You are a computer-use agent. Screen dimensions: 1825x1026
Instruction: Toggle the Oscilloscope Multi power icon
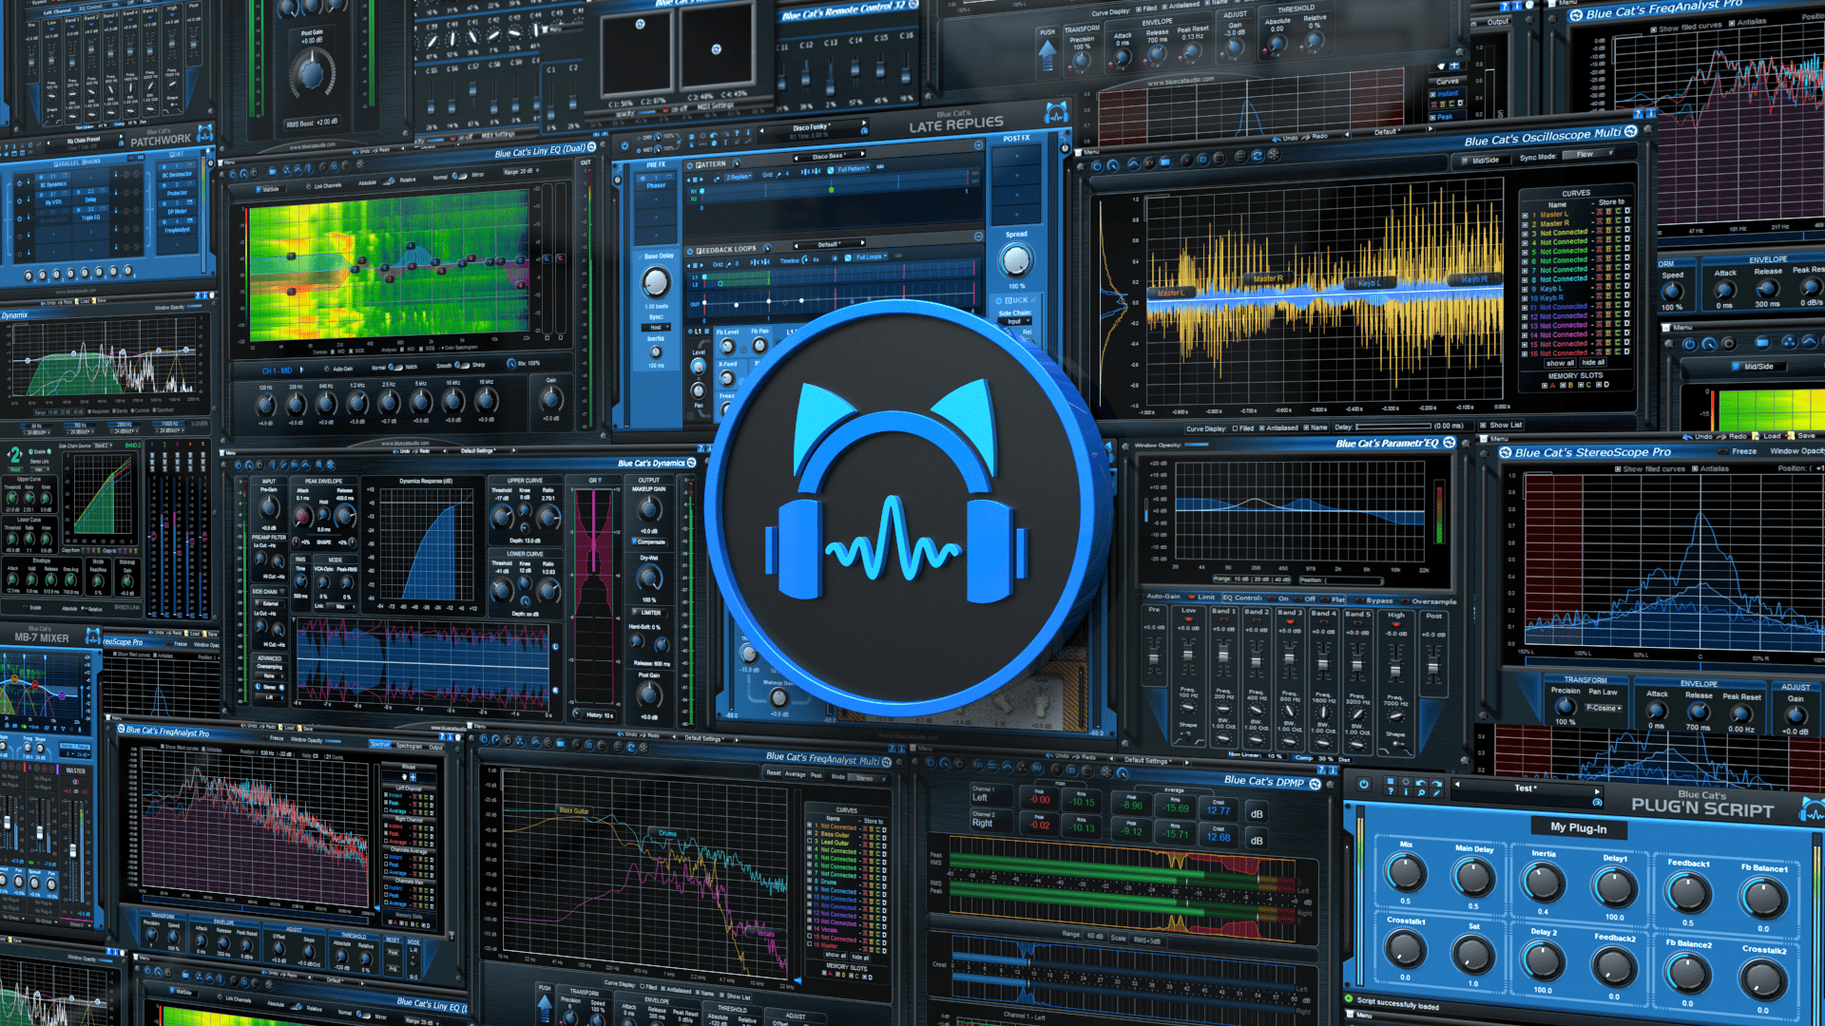click(x=1097, y=166)
